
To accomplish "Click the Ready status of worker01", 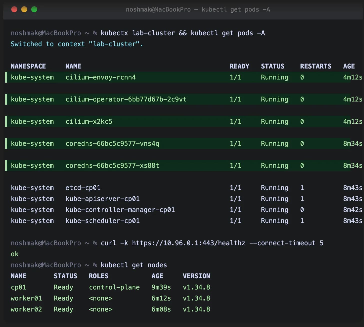I will (63, 298).
